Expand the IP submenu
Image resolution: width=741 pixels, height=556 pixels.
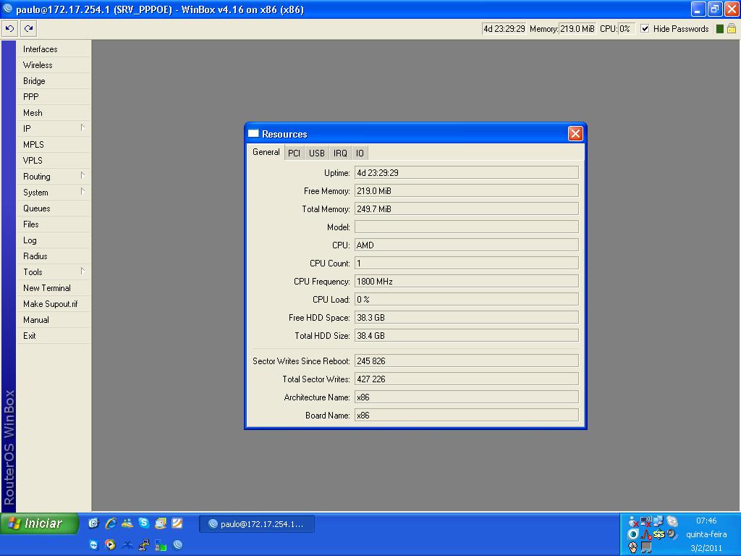coord(82,127)
